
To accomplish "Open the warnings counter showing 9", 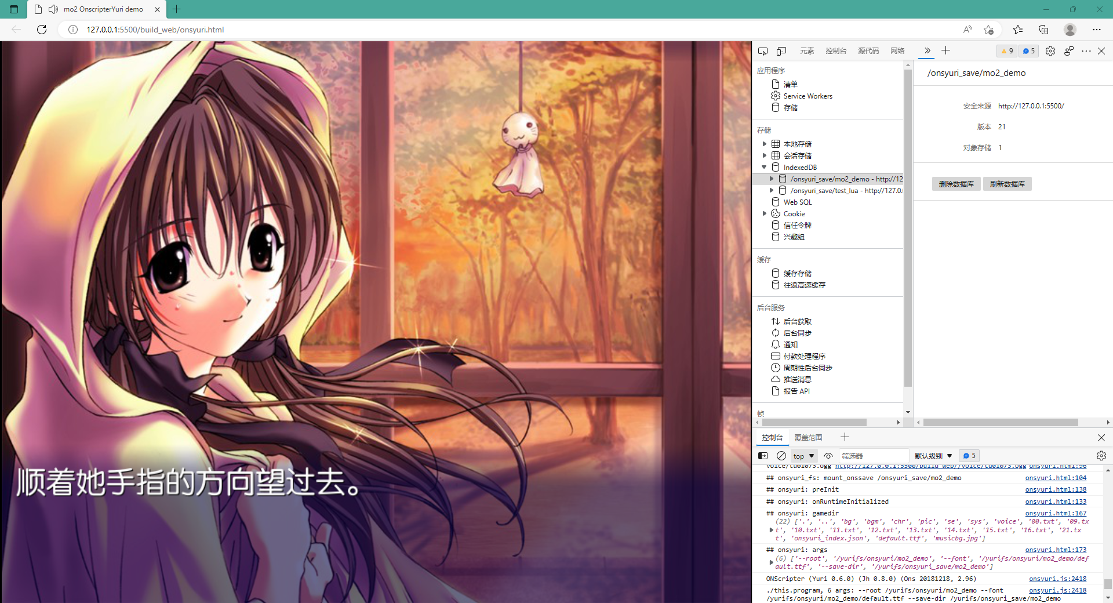I will point(1007,51).
